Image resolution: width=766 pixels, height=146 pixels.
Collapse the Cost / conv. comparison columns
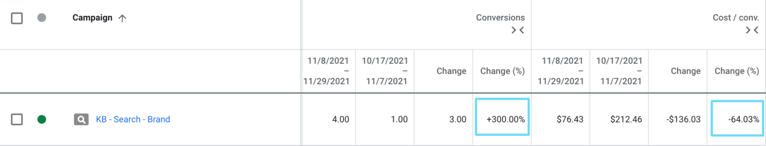click(x=752, y=30)
